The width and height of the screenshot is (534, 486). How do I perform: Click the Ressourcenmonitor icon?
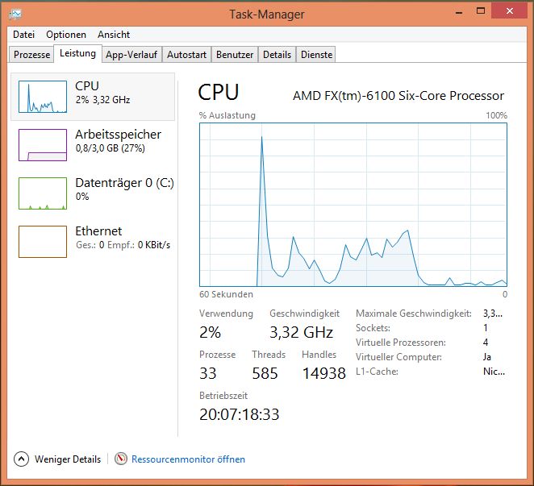coord(121,459)
